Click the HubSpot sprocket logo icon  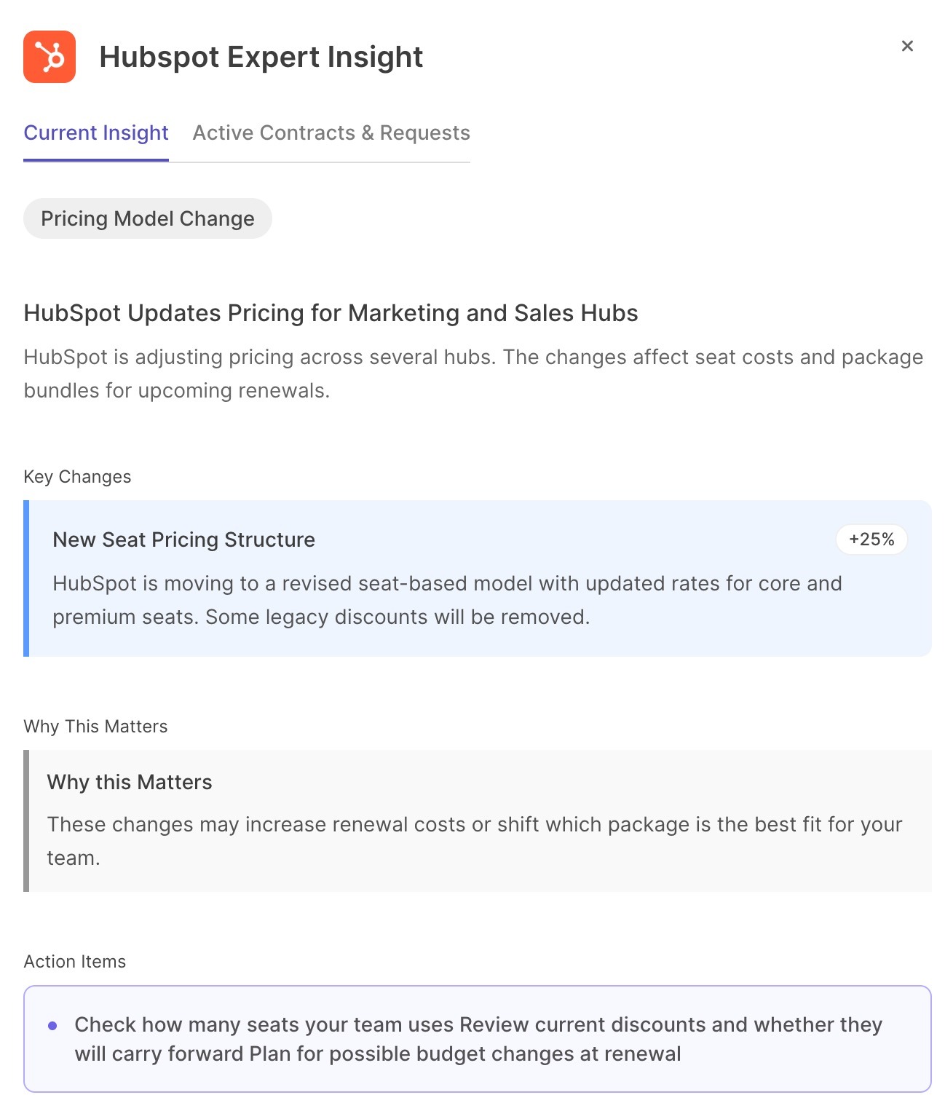coord(50,57)
